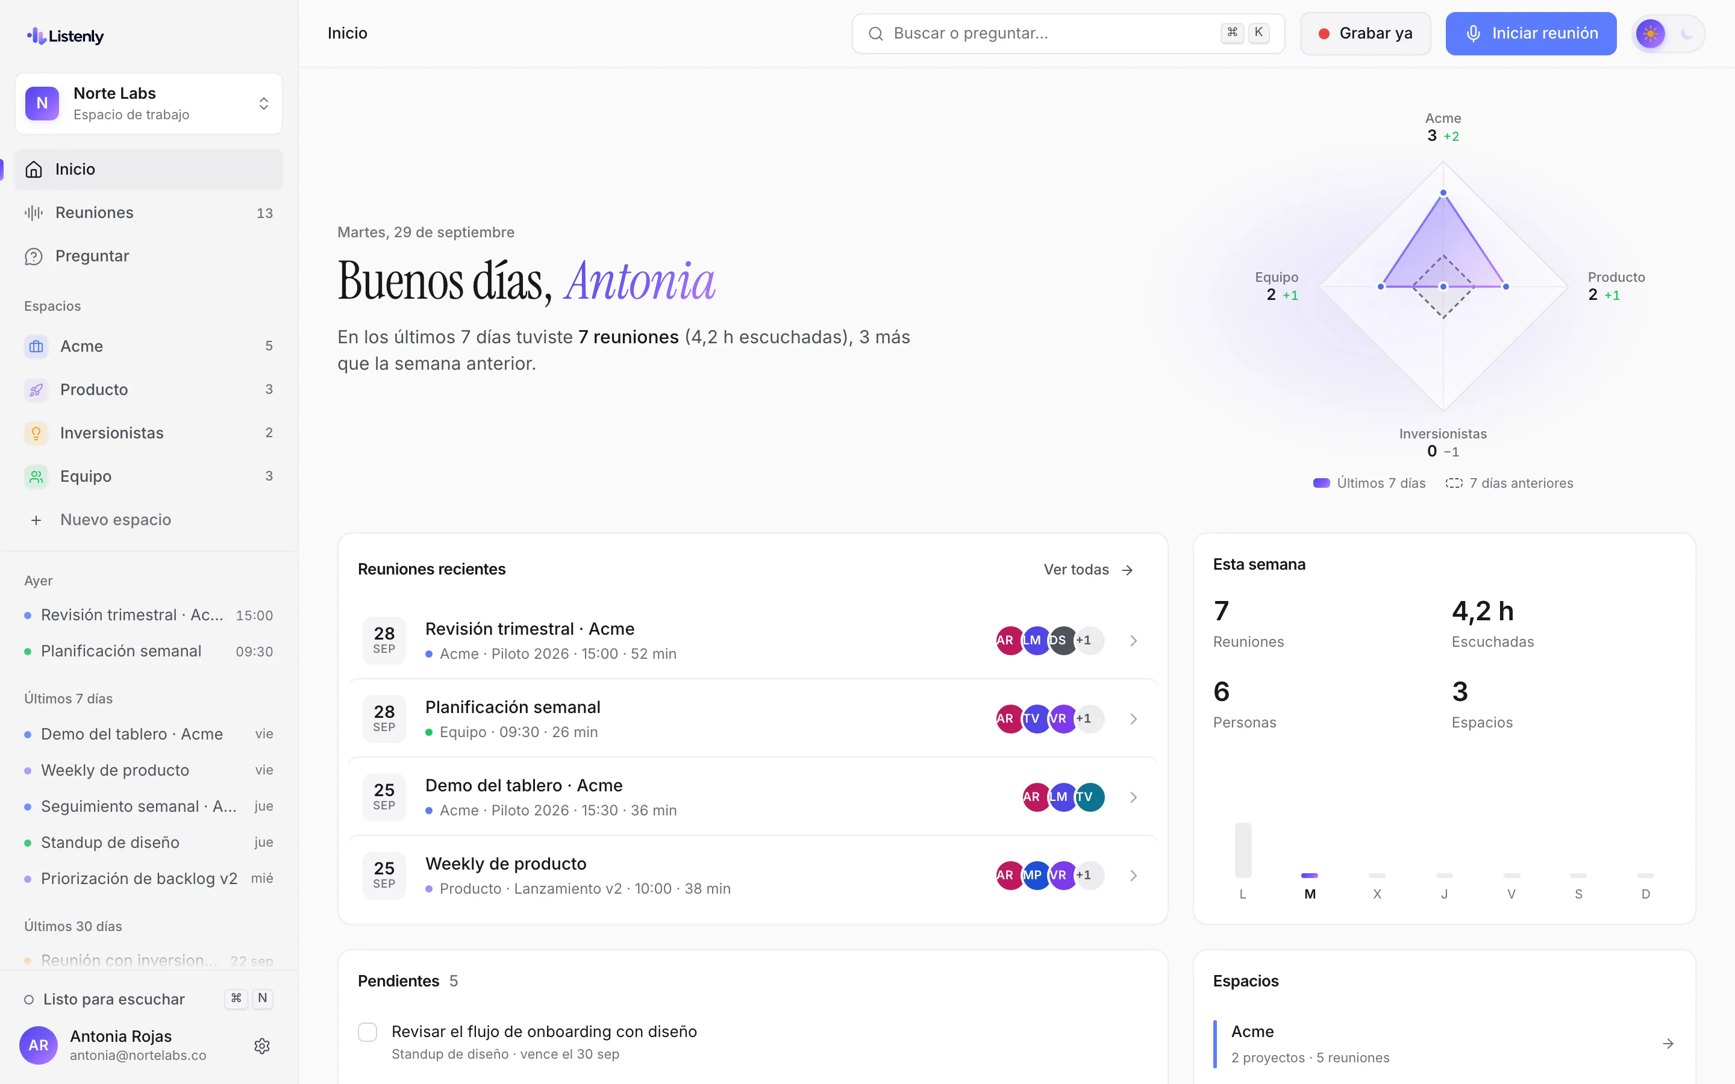Check the onboarding review pending task
This screenshot has width=1735, height=1084.
coord(368,1032)
